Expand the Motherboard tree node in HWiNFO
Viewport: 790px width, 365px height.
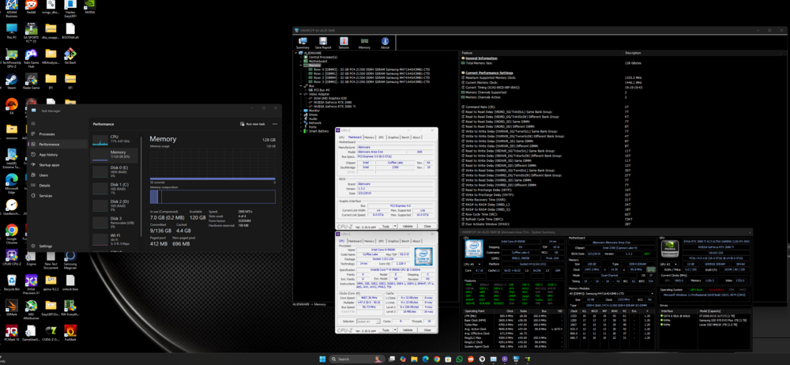[303, 61]
